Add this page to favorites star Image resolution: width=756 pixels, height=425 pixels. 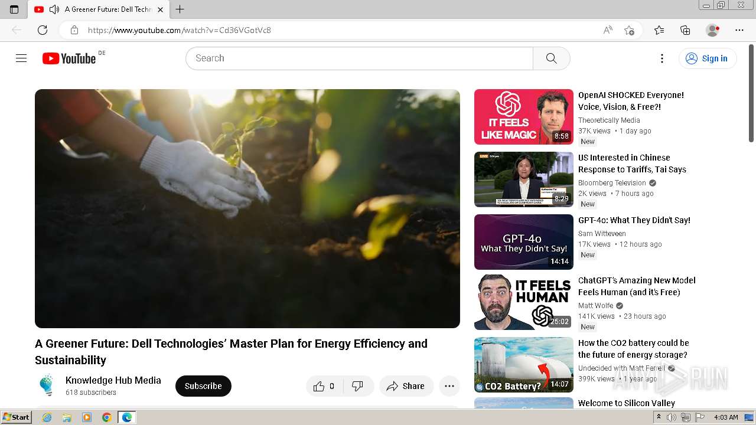pyautogui.click(x=629, y=30)
